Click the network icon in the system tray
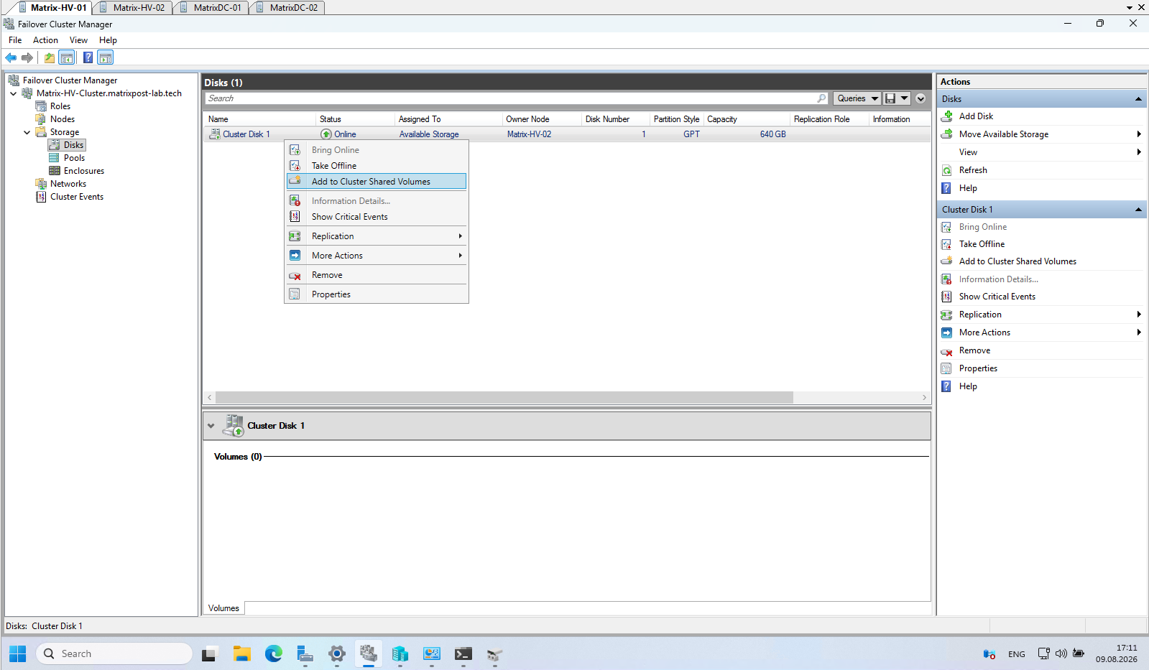 click(x=1043, y=653)
